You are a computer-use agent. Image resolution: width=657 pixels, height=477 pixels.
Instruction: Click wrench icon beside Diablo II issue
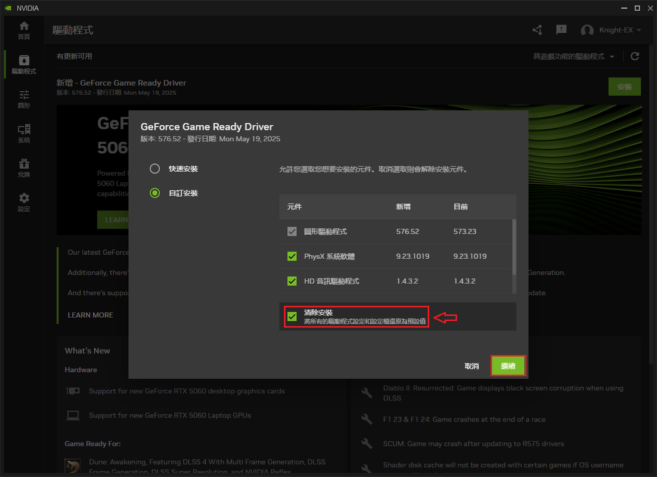coord(367,393)
